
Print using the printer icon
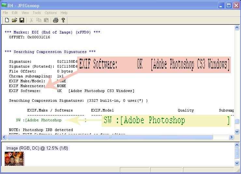coord(56,20)
